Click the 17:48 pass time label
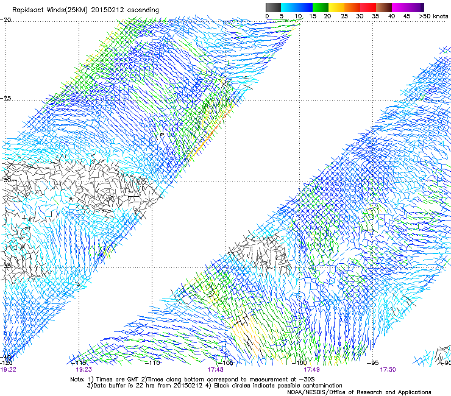This screenshot has height=396, width=451. tap(215, 370)
